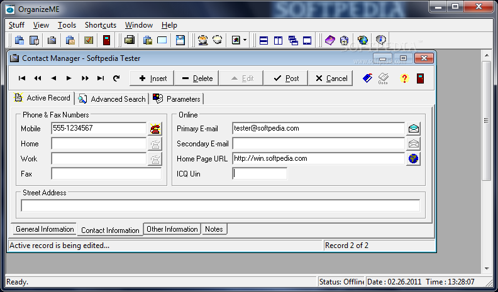Click the tile horizontally window icon
Image resolution: width=498 pixels, height=292 pixels.
tap(263, 40)
